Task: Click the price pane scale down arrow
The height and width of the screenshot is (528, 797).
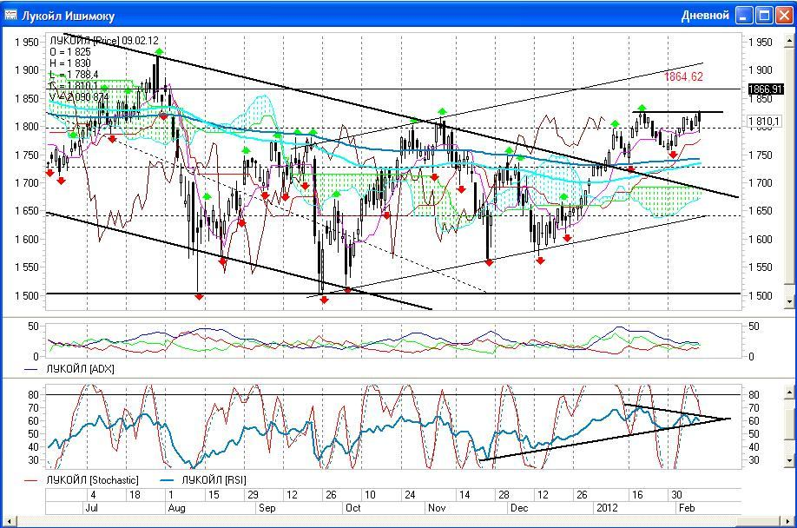Action: coord(789,301)
